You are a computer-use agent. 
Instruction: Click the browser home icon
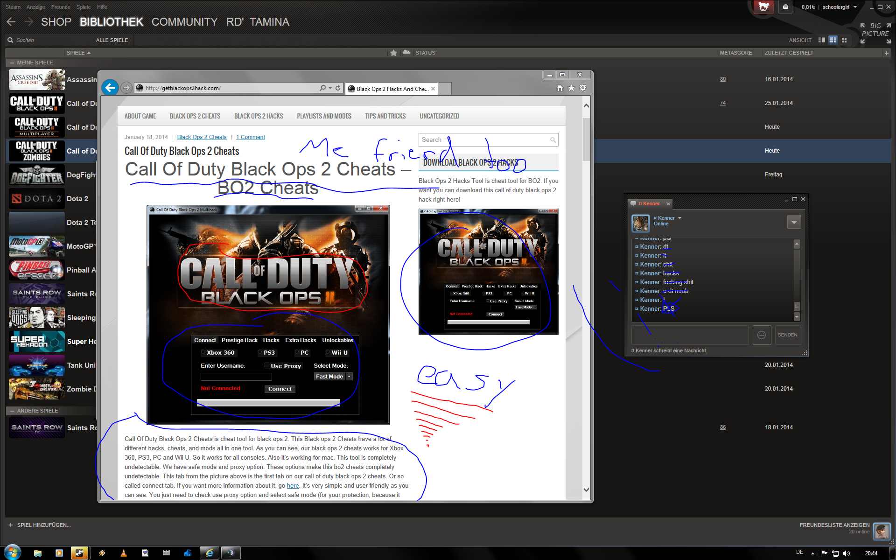point(560,88)
